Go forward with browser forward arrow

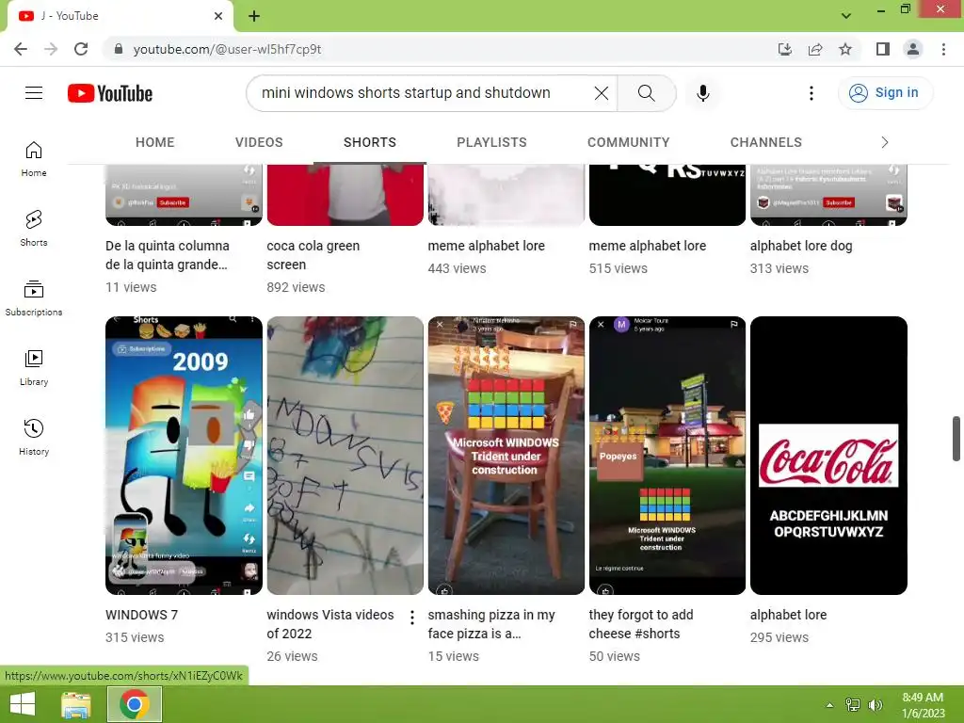pyautogui.click(x=51, y=49)
